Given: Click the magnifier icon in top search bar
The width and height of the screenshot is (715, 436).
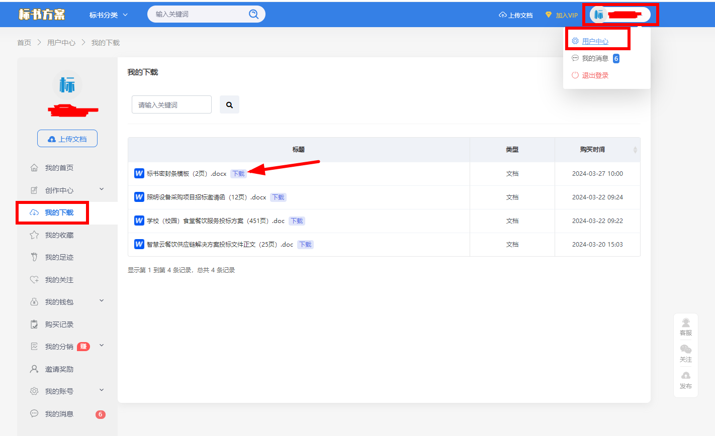Looking at the screenshot, I should 254,14.
